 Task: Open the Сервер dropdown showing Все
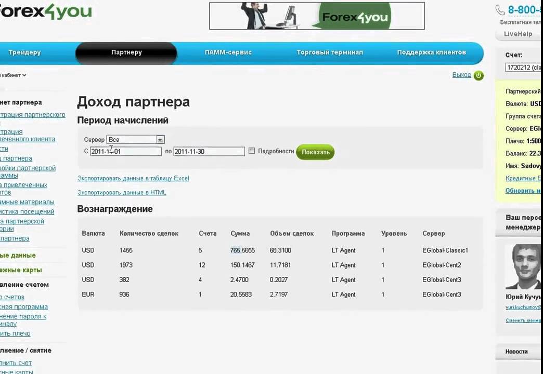[x=135, y=139]
